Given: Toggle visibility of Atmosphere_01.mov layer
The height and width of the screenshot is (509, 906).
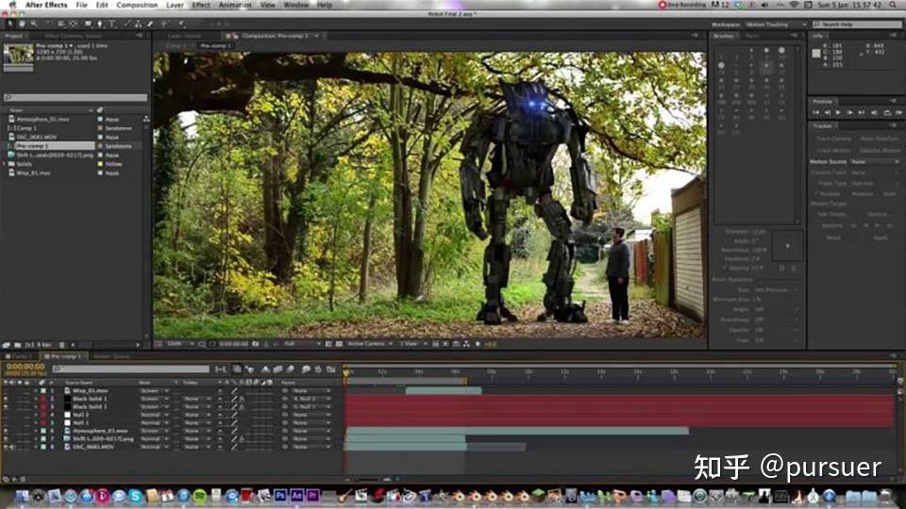Looking at the screenshot, I should pos(6,431).
